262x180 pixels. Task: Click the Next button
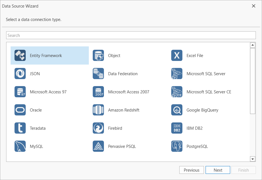pos(218,170)
